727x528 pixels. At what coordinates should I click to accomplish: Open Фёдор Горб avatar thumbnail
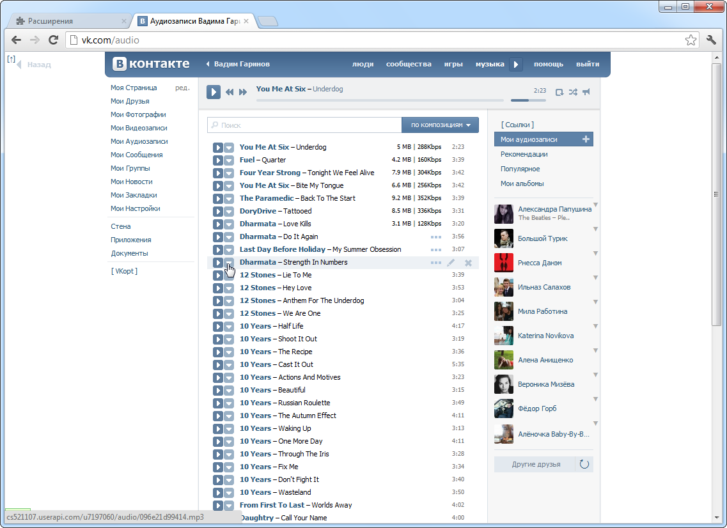503,408
